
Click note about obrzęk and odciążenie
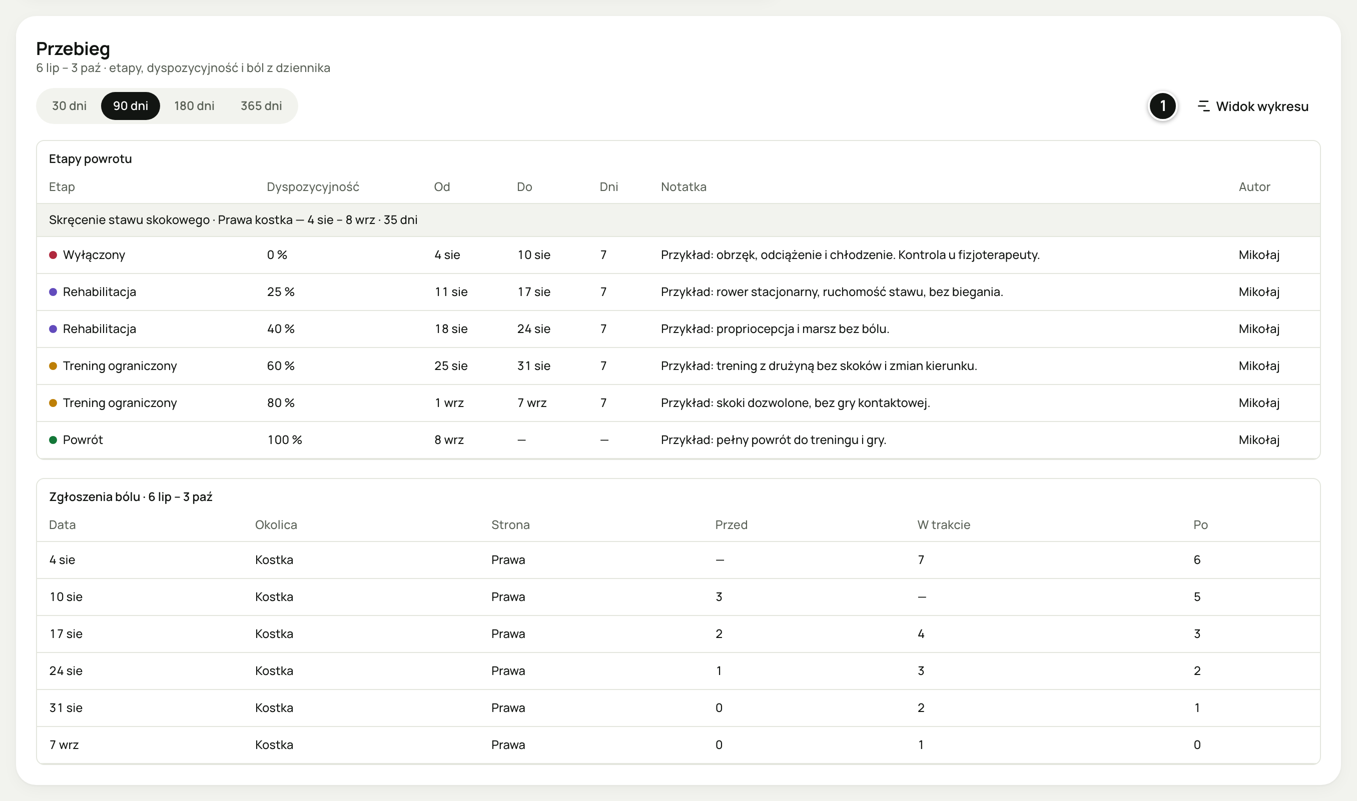850,255
